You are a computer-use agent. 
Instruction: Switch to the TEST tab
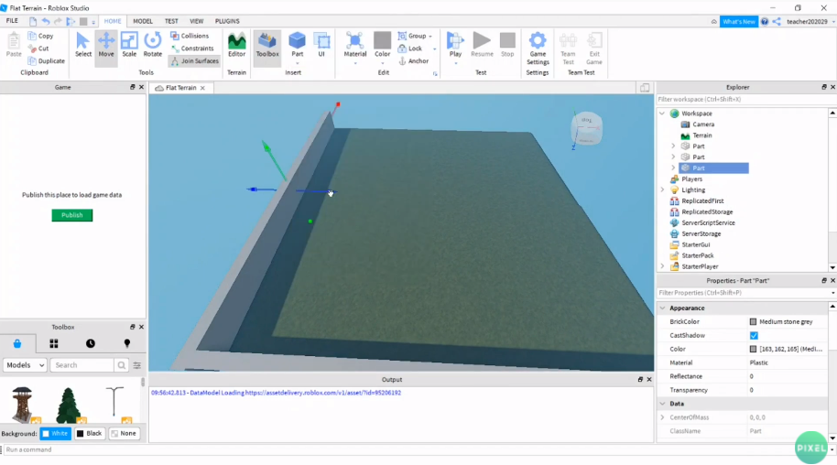click(171, 21)
